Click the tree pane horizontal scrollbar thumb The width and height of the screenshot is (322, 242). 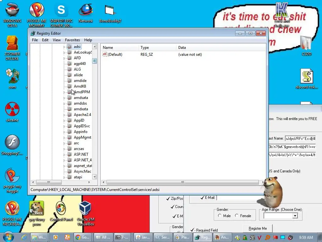pyautogui.click(x=49, y=182)
